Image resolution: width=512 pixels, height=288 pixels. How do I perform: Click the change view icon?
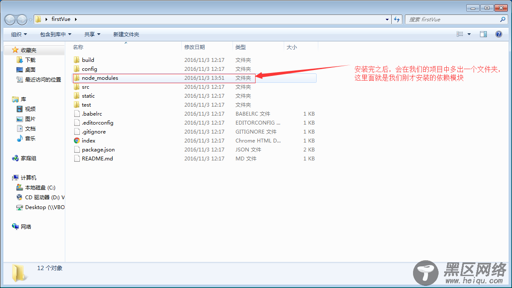(x=460, y=34)
